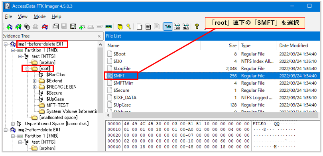Switch to Text view mode icon
323x156 pixels.
coord(177,27)
